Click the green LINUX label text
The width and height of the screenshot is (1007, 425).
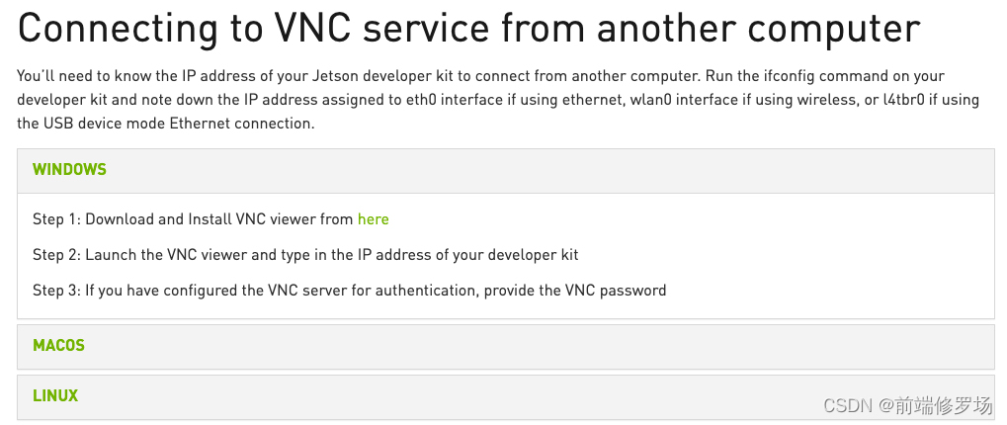tap(55, 395)
